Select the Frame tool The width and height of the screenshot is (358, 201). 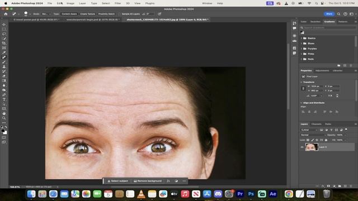pyautogui.click(x=4, y=48)
